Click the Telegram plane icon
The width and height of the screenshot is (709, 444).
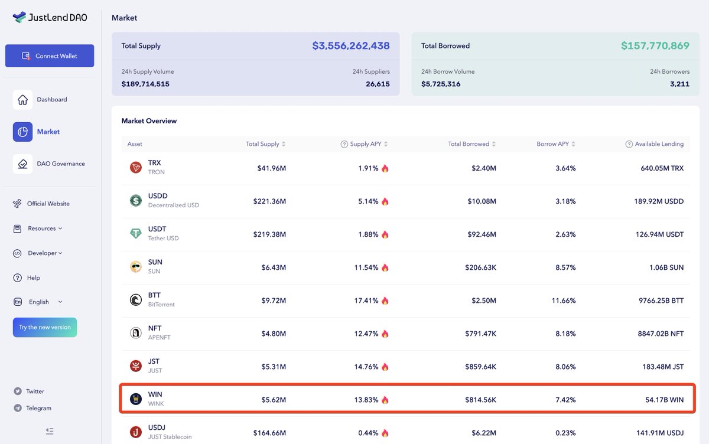click(x=18, y=408)
